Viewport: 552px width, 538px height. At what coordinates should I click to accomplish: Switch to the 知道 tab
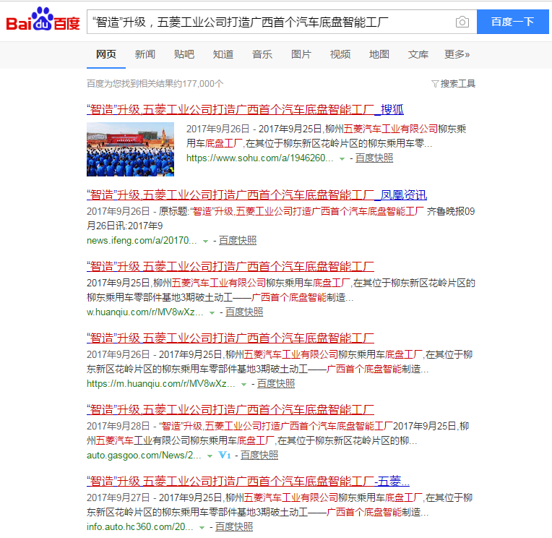pos(223,54)
